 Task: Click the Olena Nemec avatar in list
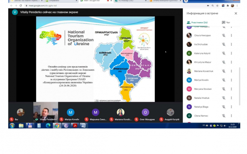(189, 116)
